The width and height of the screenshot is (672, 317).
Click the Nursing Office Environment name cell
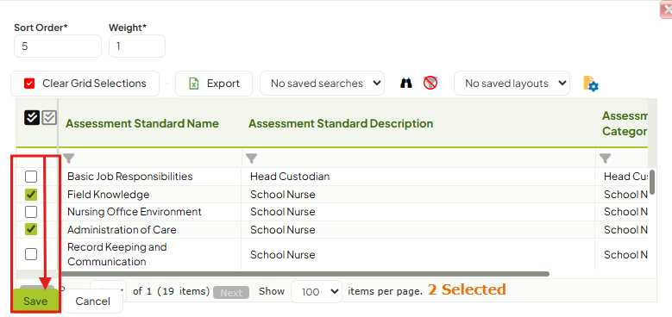pos(149,212)
